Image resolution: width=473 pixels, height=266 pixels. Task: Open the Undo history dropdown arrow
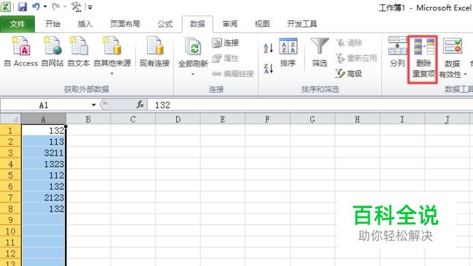(45, 7)
